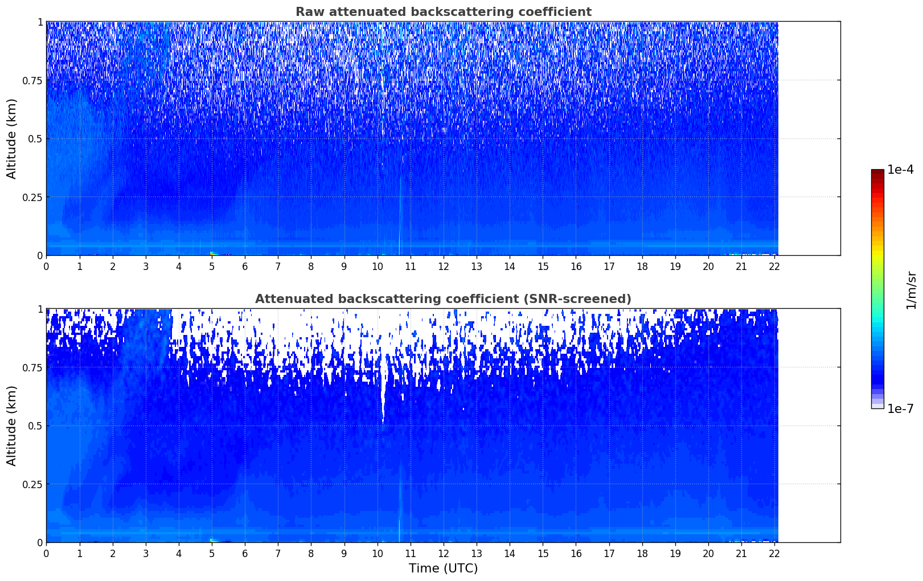Screen dimensions: 923x581
Task: Click the altitude '1' tick of bottom plot
Action: coord(40,309)
